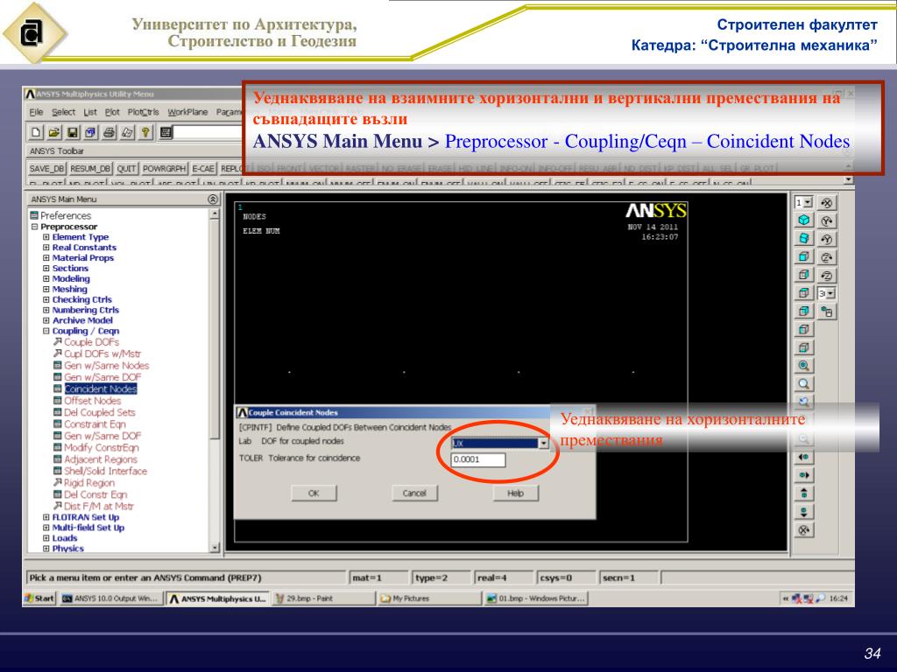Viewport: 897px width, 672px height.
Task: Click the Print (printer) toolbar icon
Action: click(x=109, y=133)
